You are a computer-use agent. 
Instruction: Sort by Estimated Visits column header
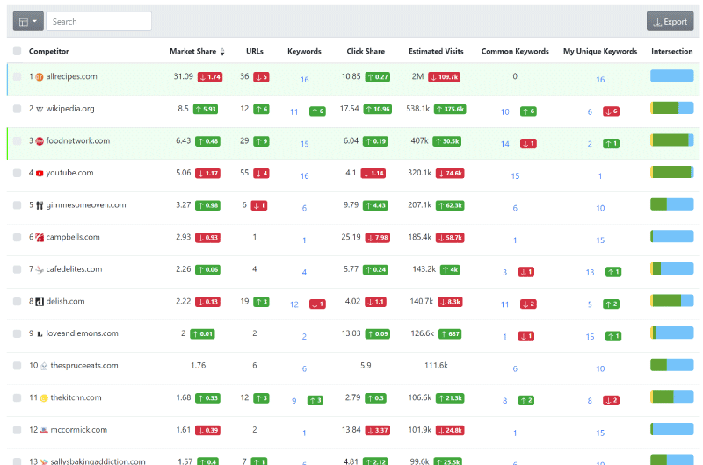point(436,51)
